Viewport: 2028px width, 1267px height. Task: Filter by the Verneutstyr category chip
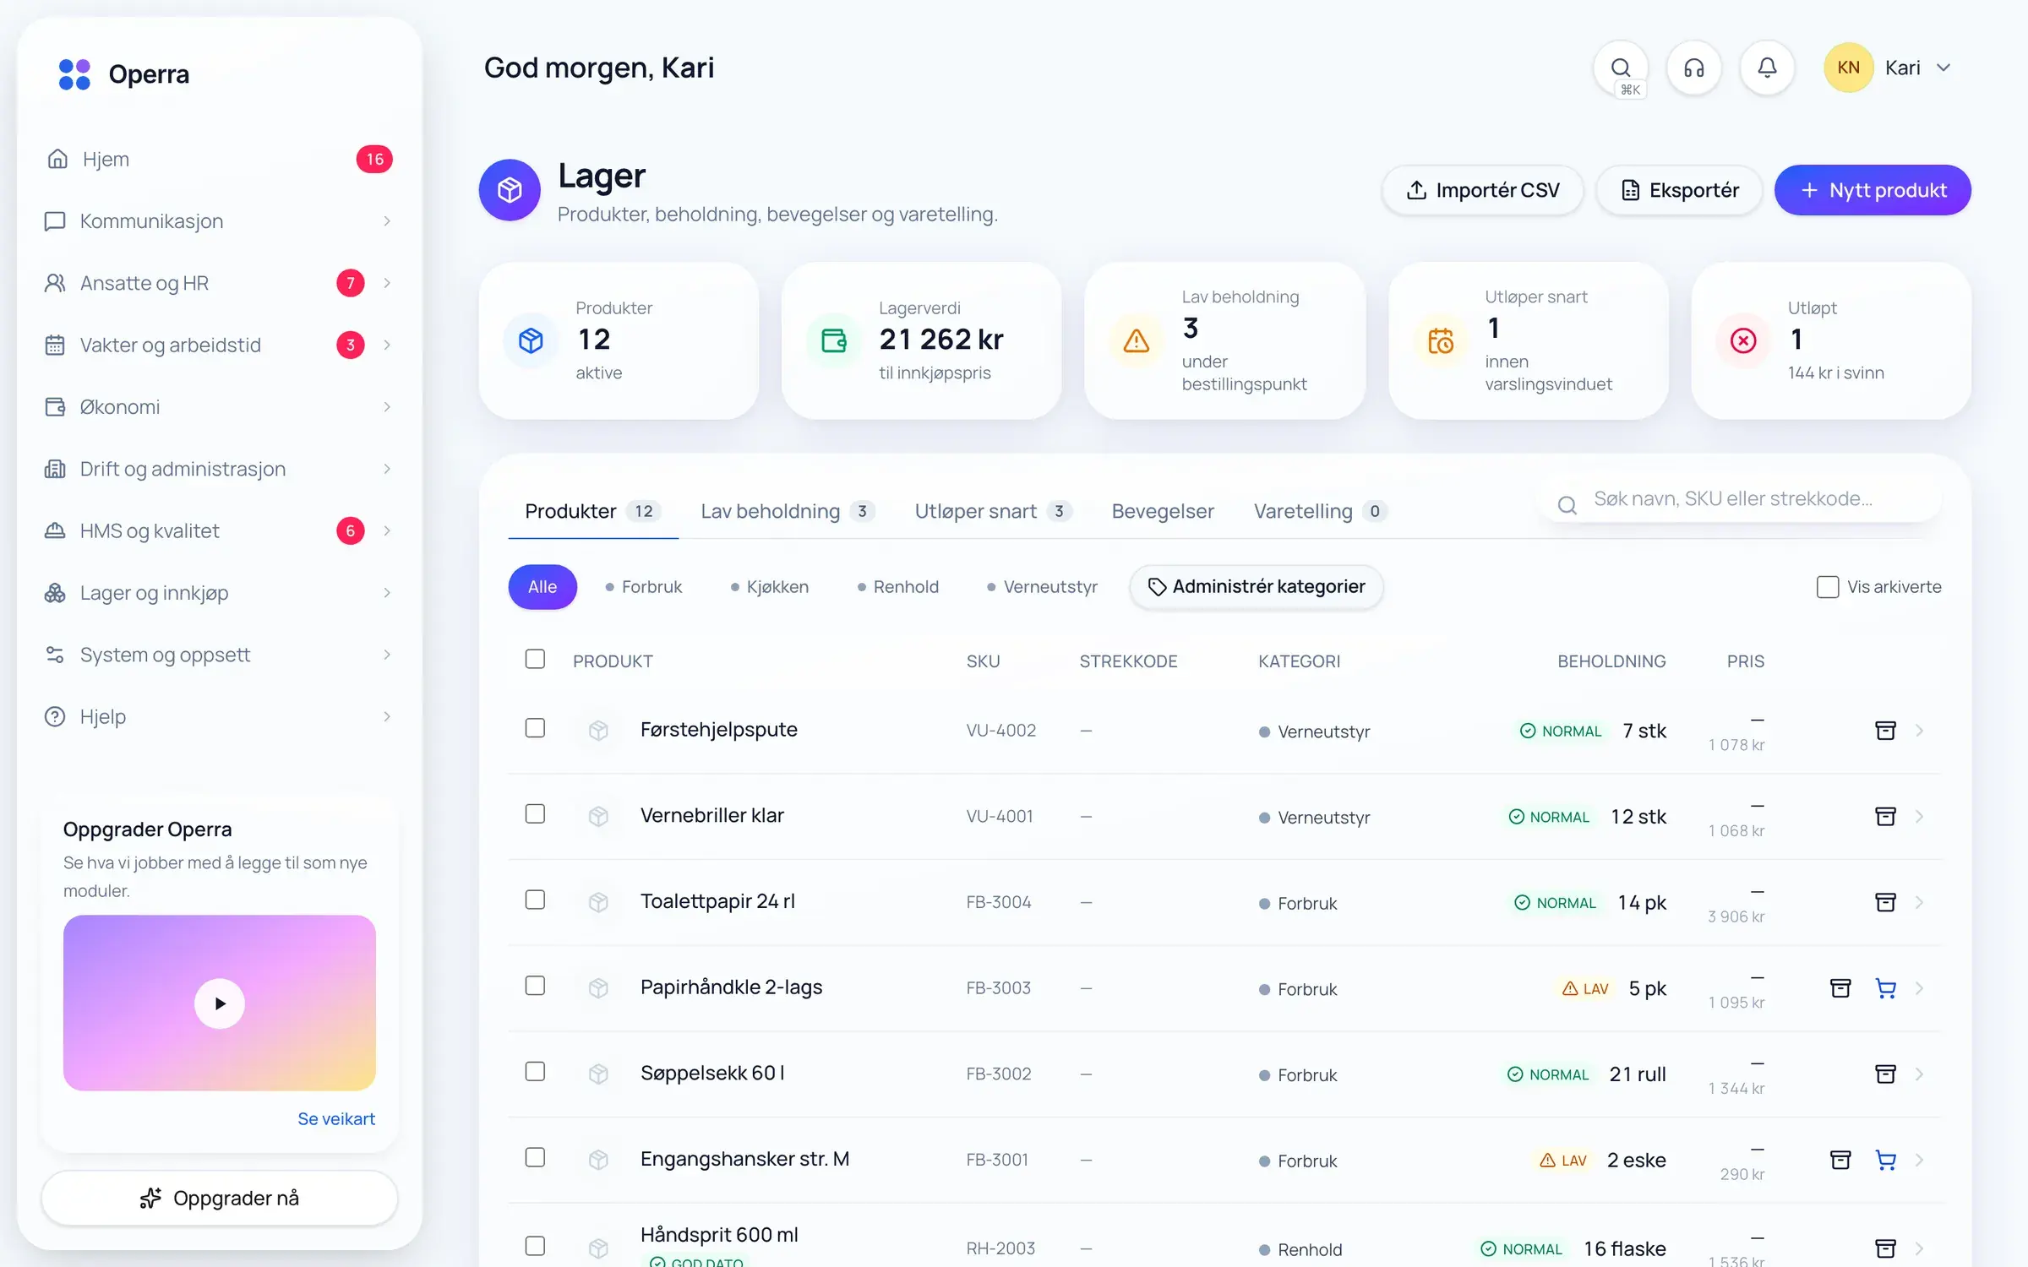point(1042,587)
